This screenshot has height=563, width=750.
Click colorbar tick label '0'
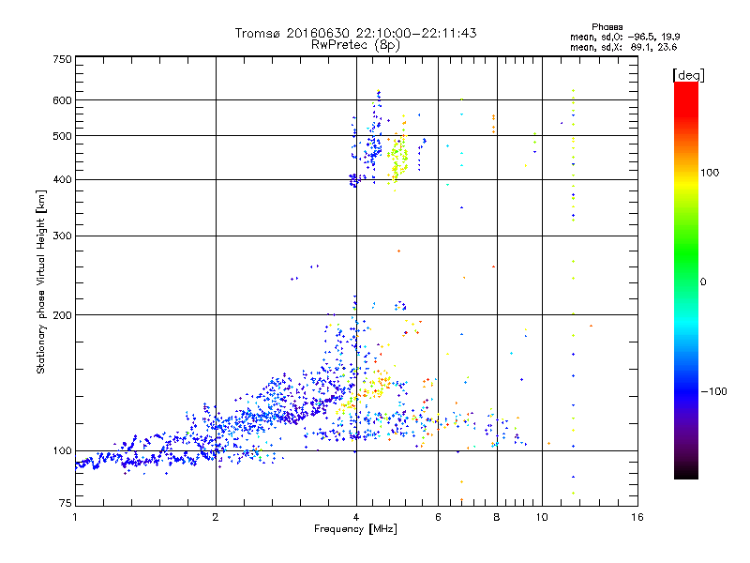(x=703, y=282)
